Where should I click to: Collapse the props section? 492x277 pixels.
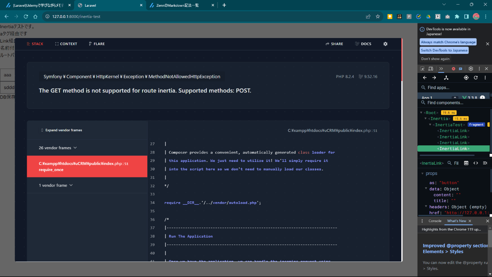click(422, 174)
